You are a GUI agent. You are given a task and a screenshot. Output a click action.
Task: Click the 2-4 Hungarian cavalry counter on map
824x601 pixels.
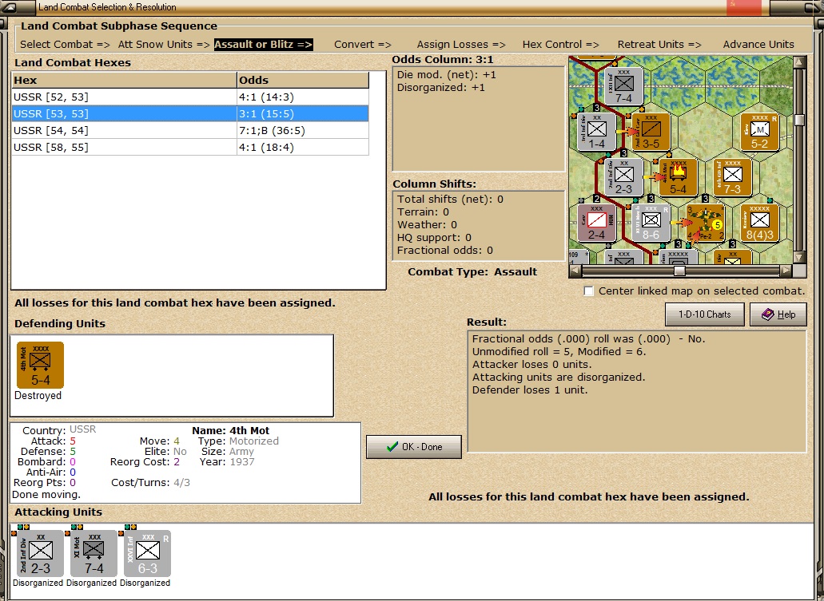(x=596, y=223)
